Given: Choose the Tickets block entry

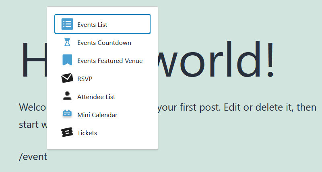Looking at the screenshot, I should pos(103,133).
